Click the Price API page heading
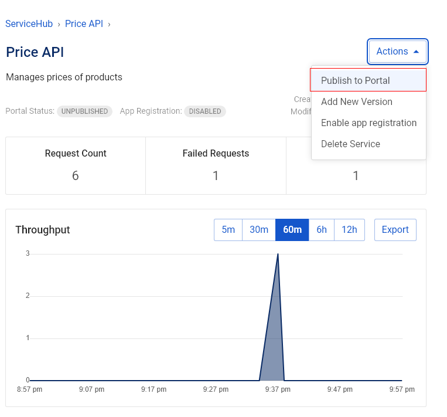447x417 pixels. coord(35,52)
